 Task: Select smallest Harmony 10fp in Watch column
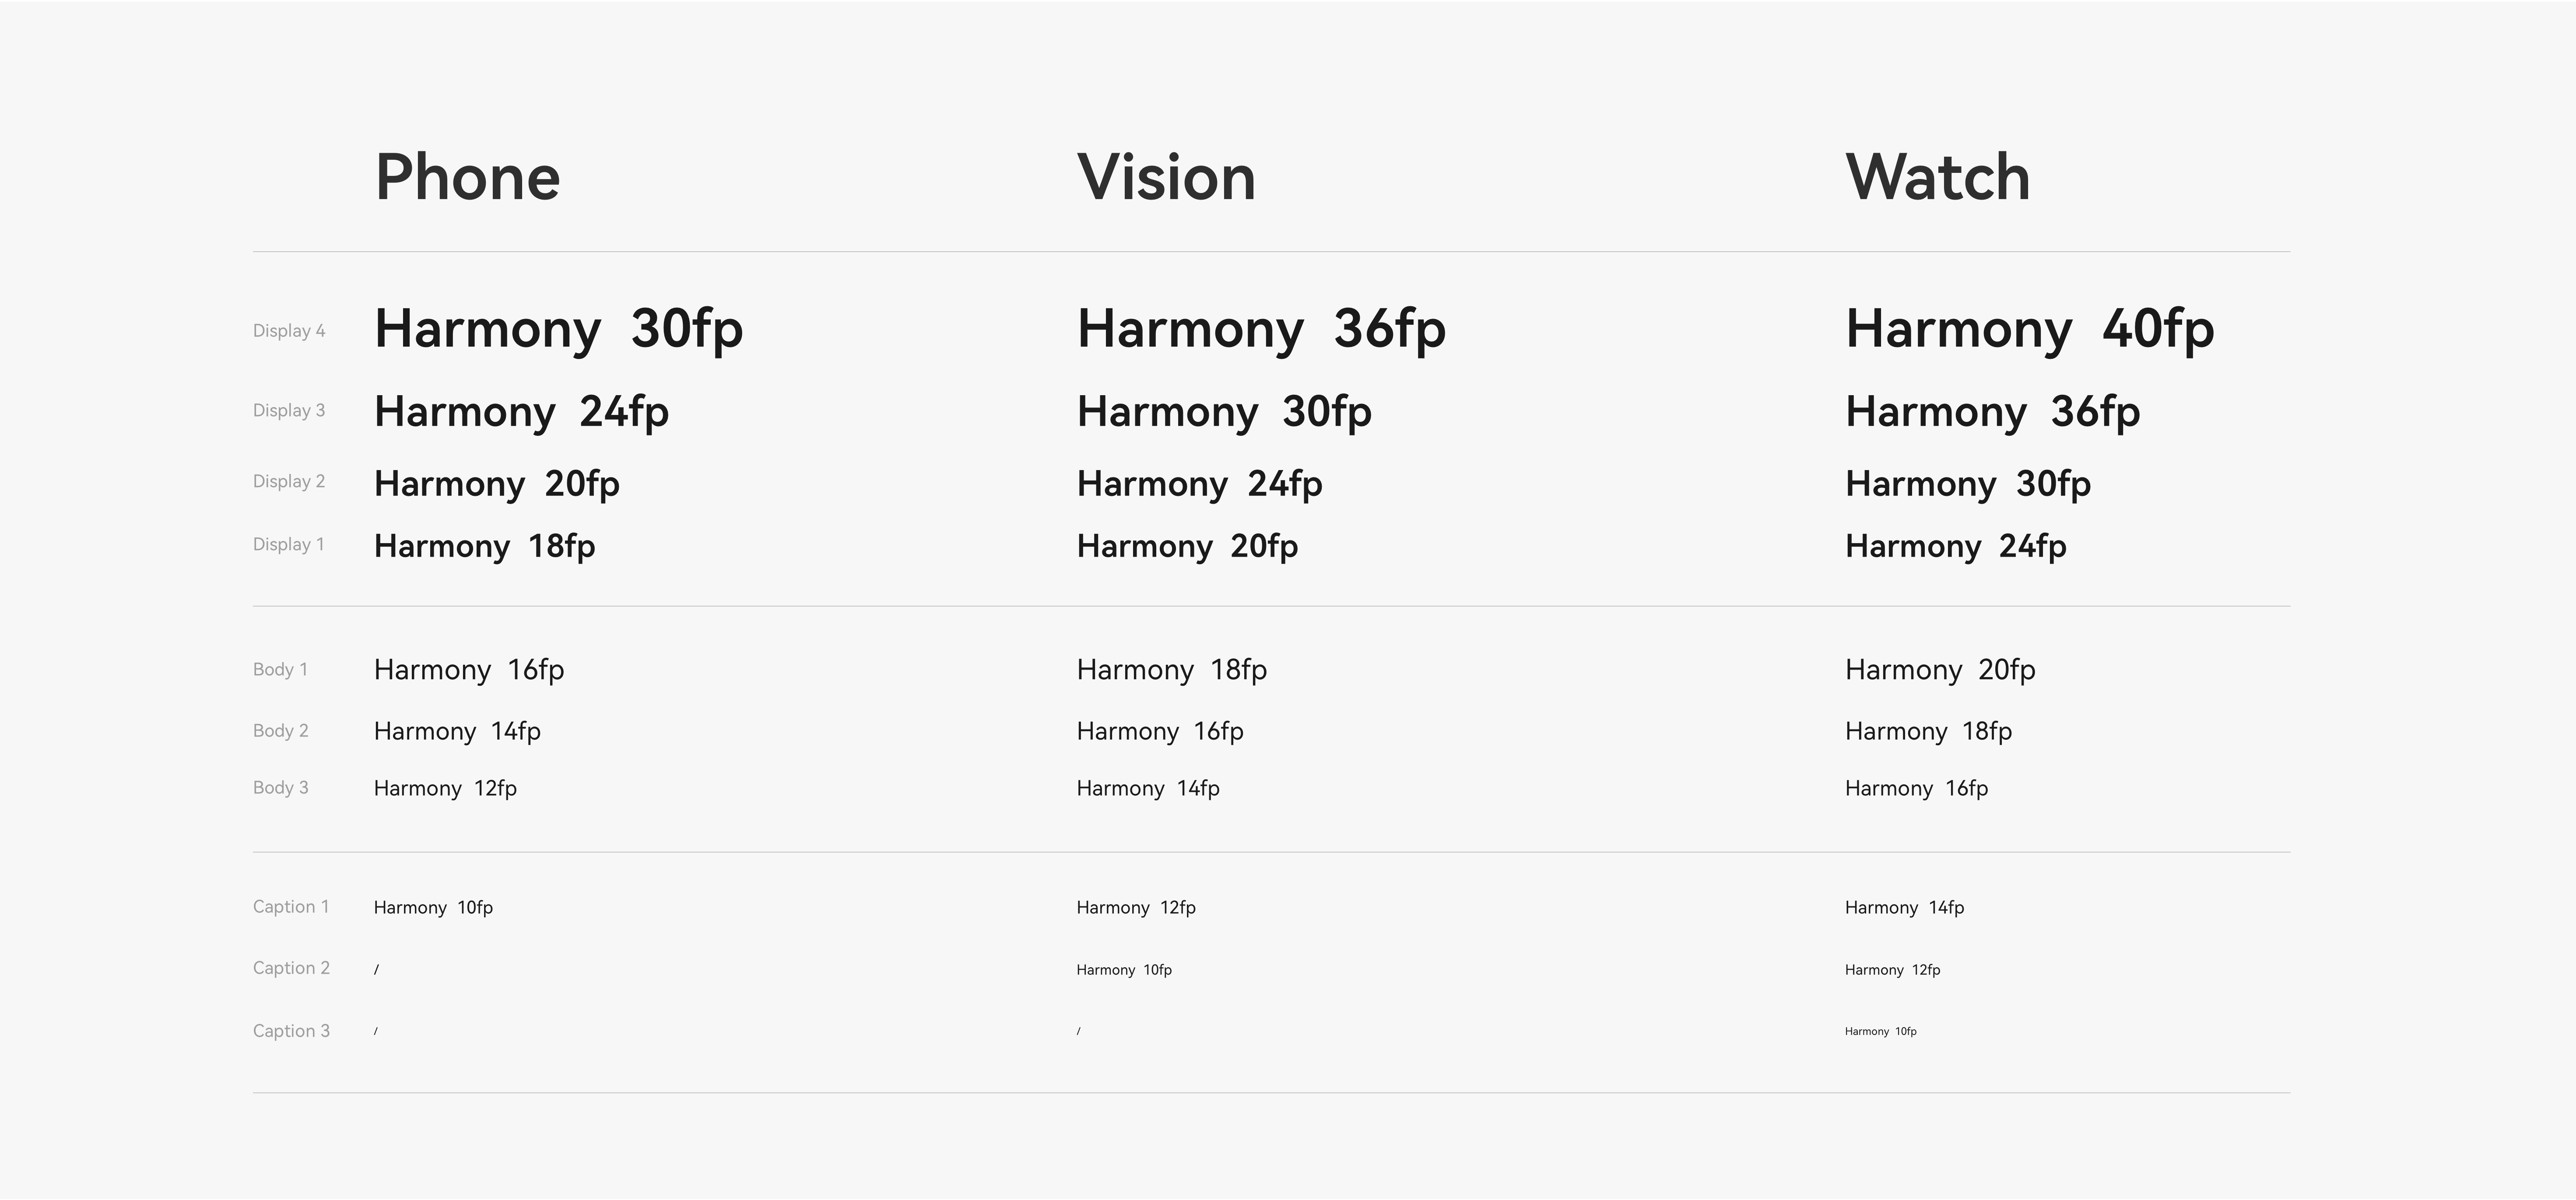[1881, 1031]
